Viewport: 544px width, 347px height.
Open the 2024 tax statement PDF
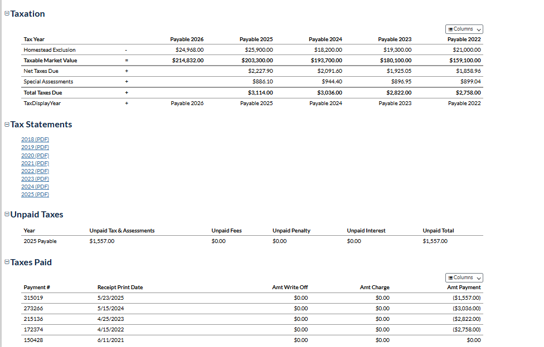pos(35,187)
